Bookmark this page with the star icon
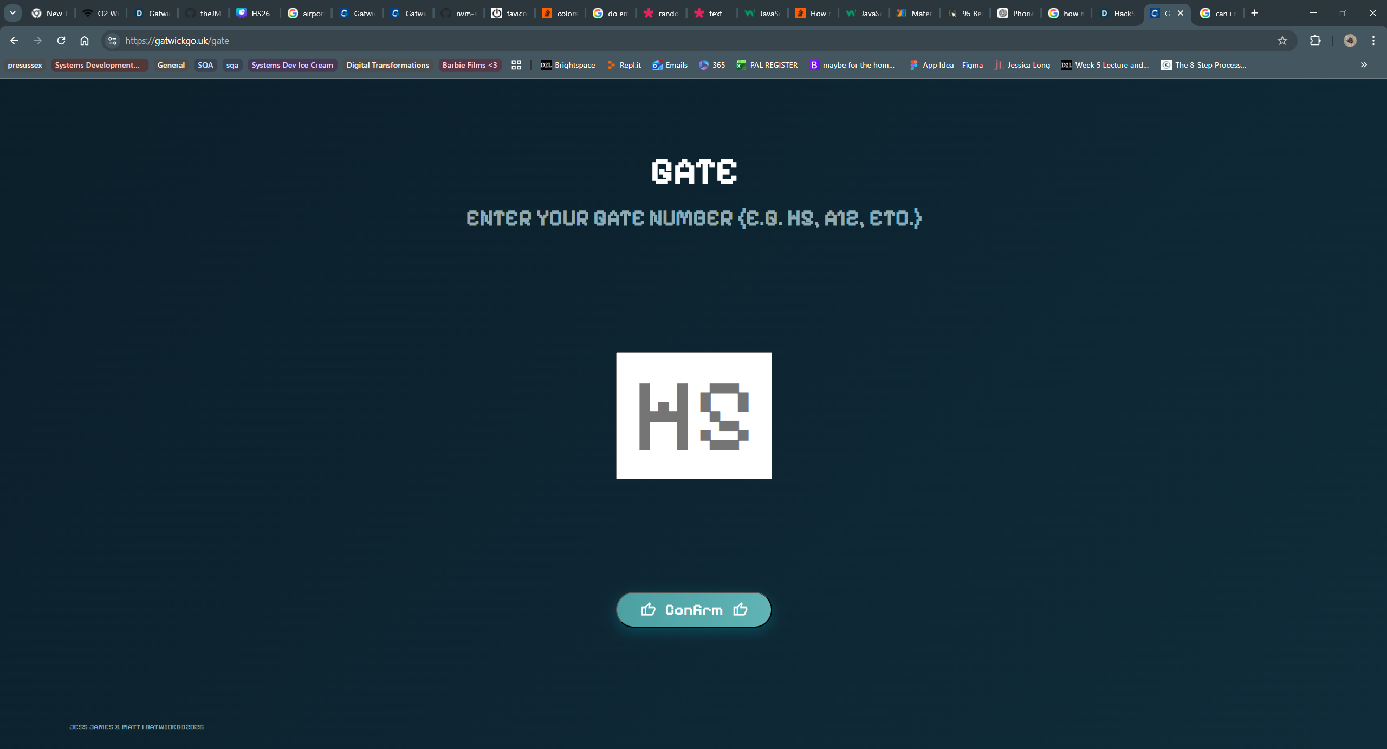1387x749 pixels. pos(1282,41)
